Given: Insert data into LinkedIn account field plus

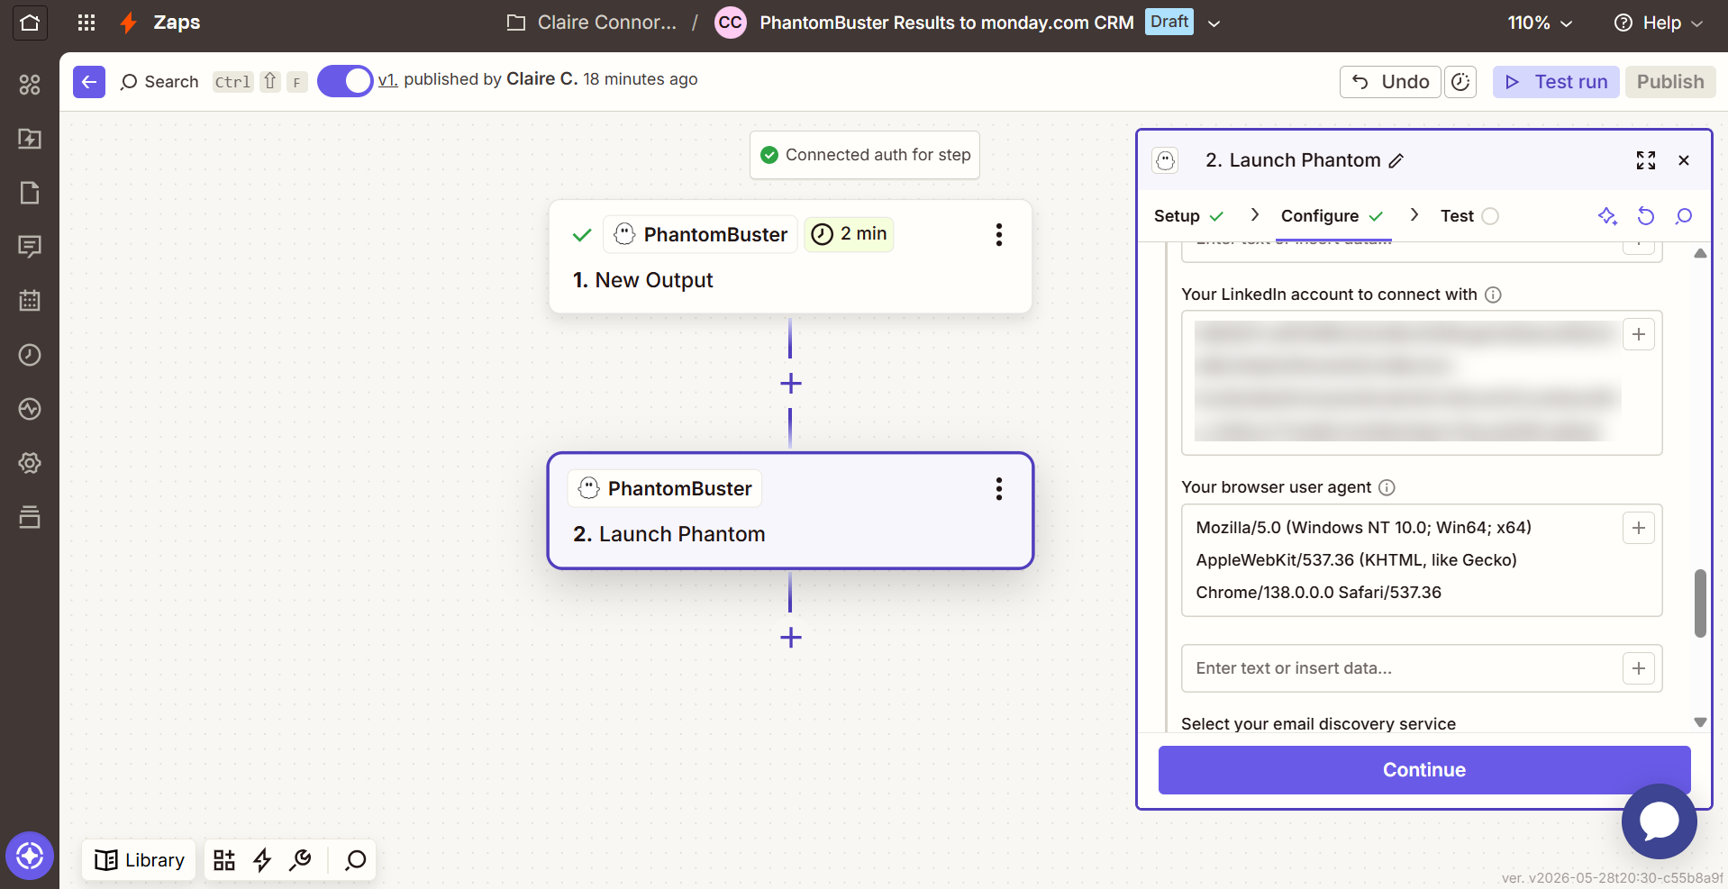Looking at the screenshot, I should coord(1639,334).
